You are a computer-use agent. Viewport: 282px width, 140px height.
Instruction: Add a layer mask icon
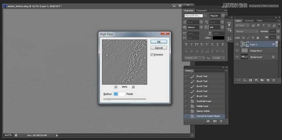[x=250, y=80]
